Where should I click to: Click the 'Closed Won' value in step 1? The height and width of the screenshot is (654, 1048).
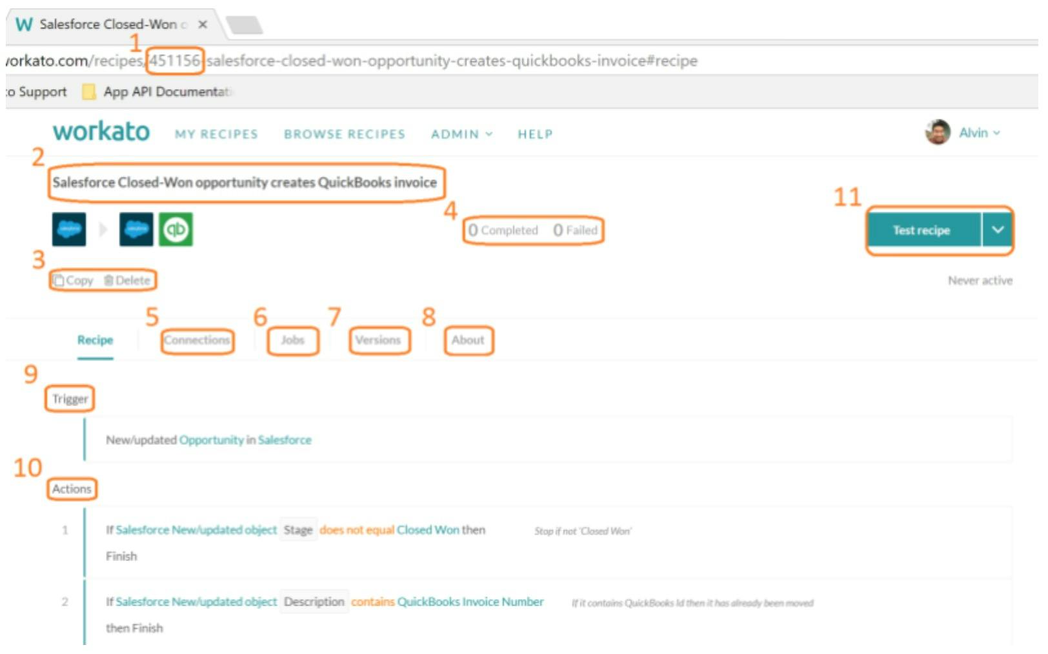click(428, 530)
